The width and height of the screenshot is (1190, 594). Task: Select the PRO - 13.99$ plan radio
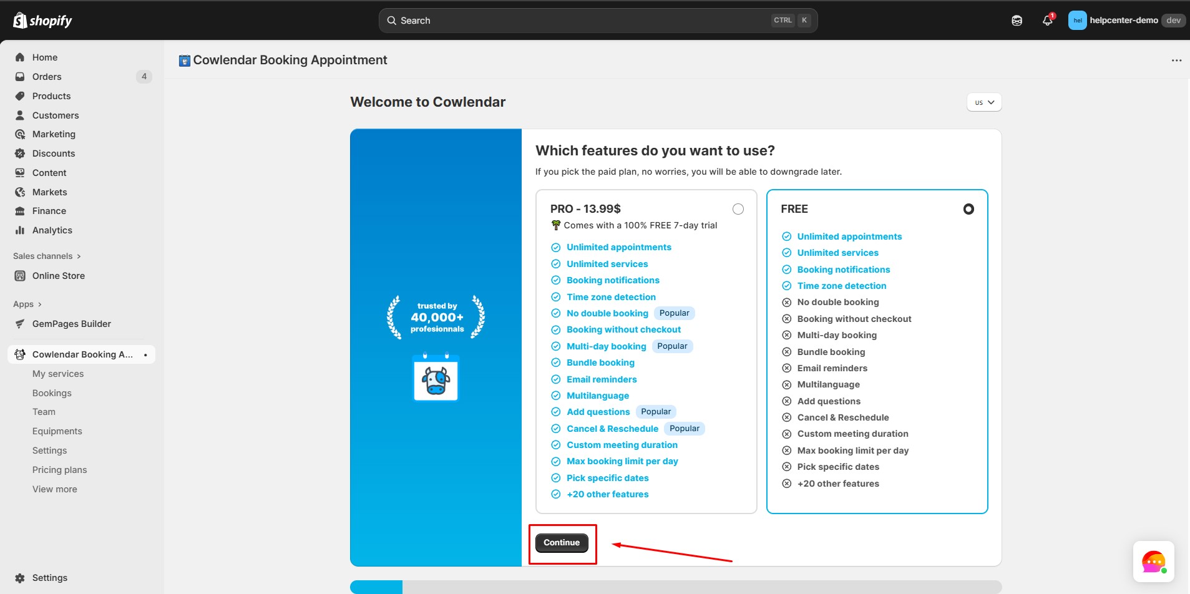point(738,209)
